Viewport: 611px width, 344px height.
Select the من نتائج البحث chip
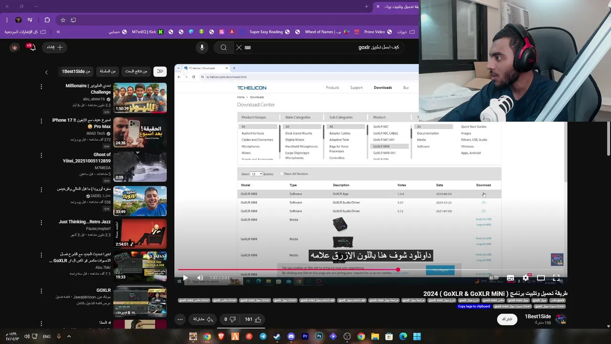136,71
